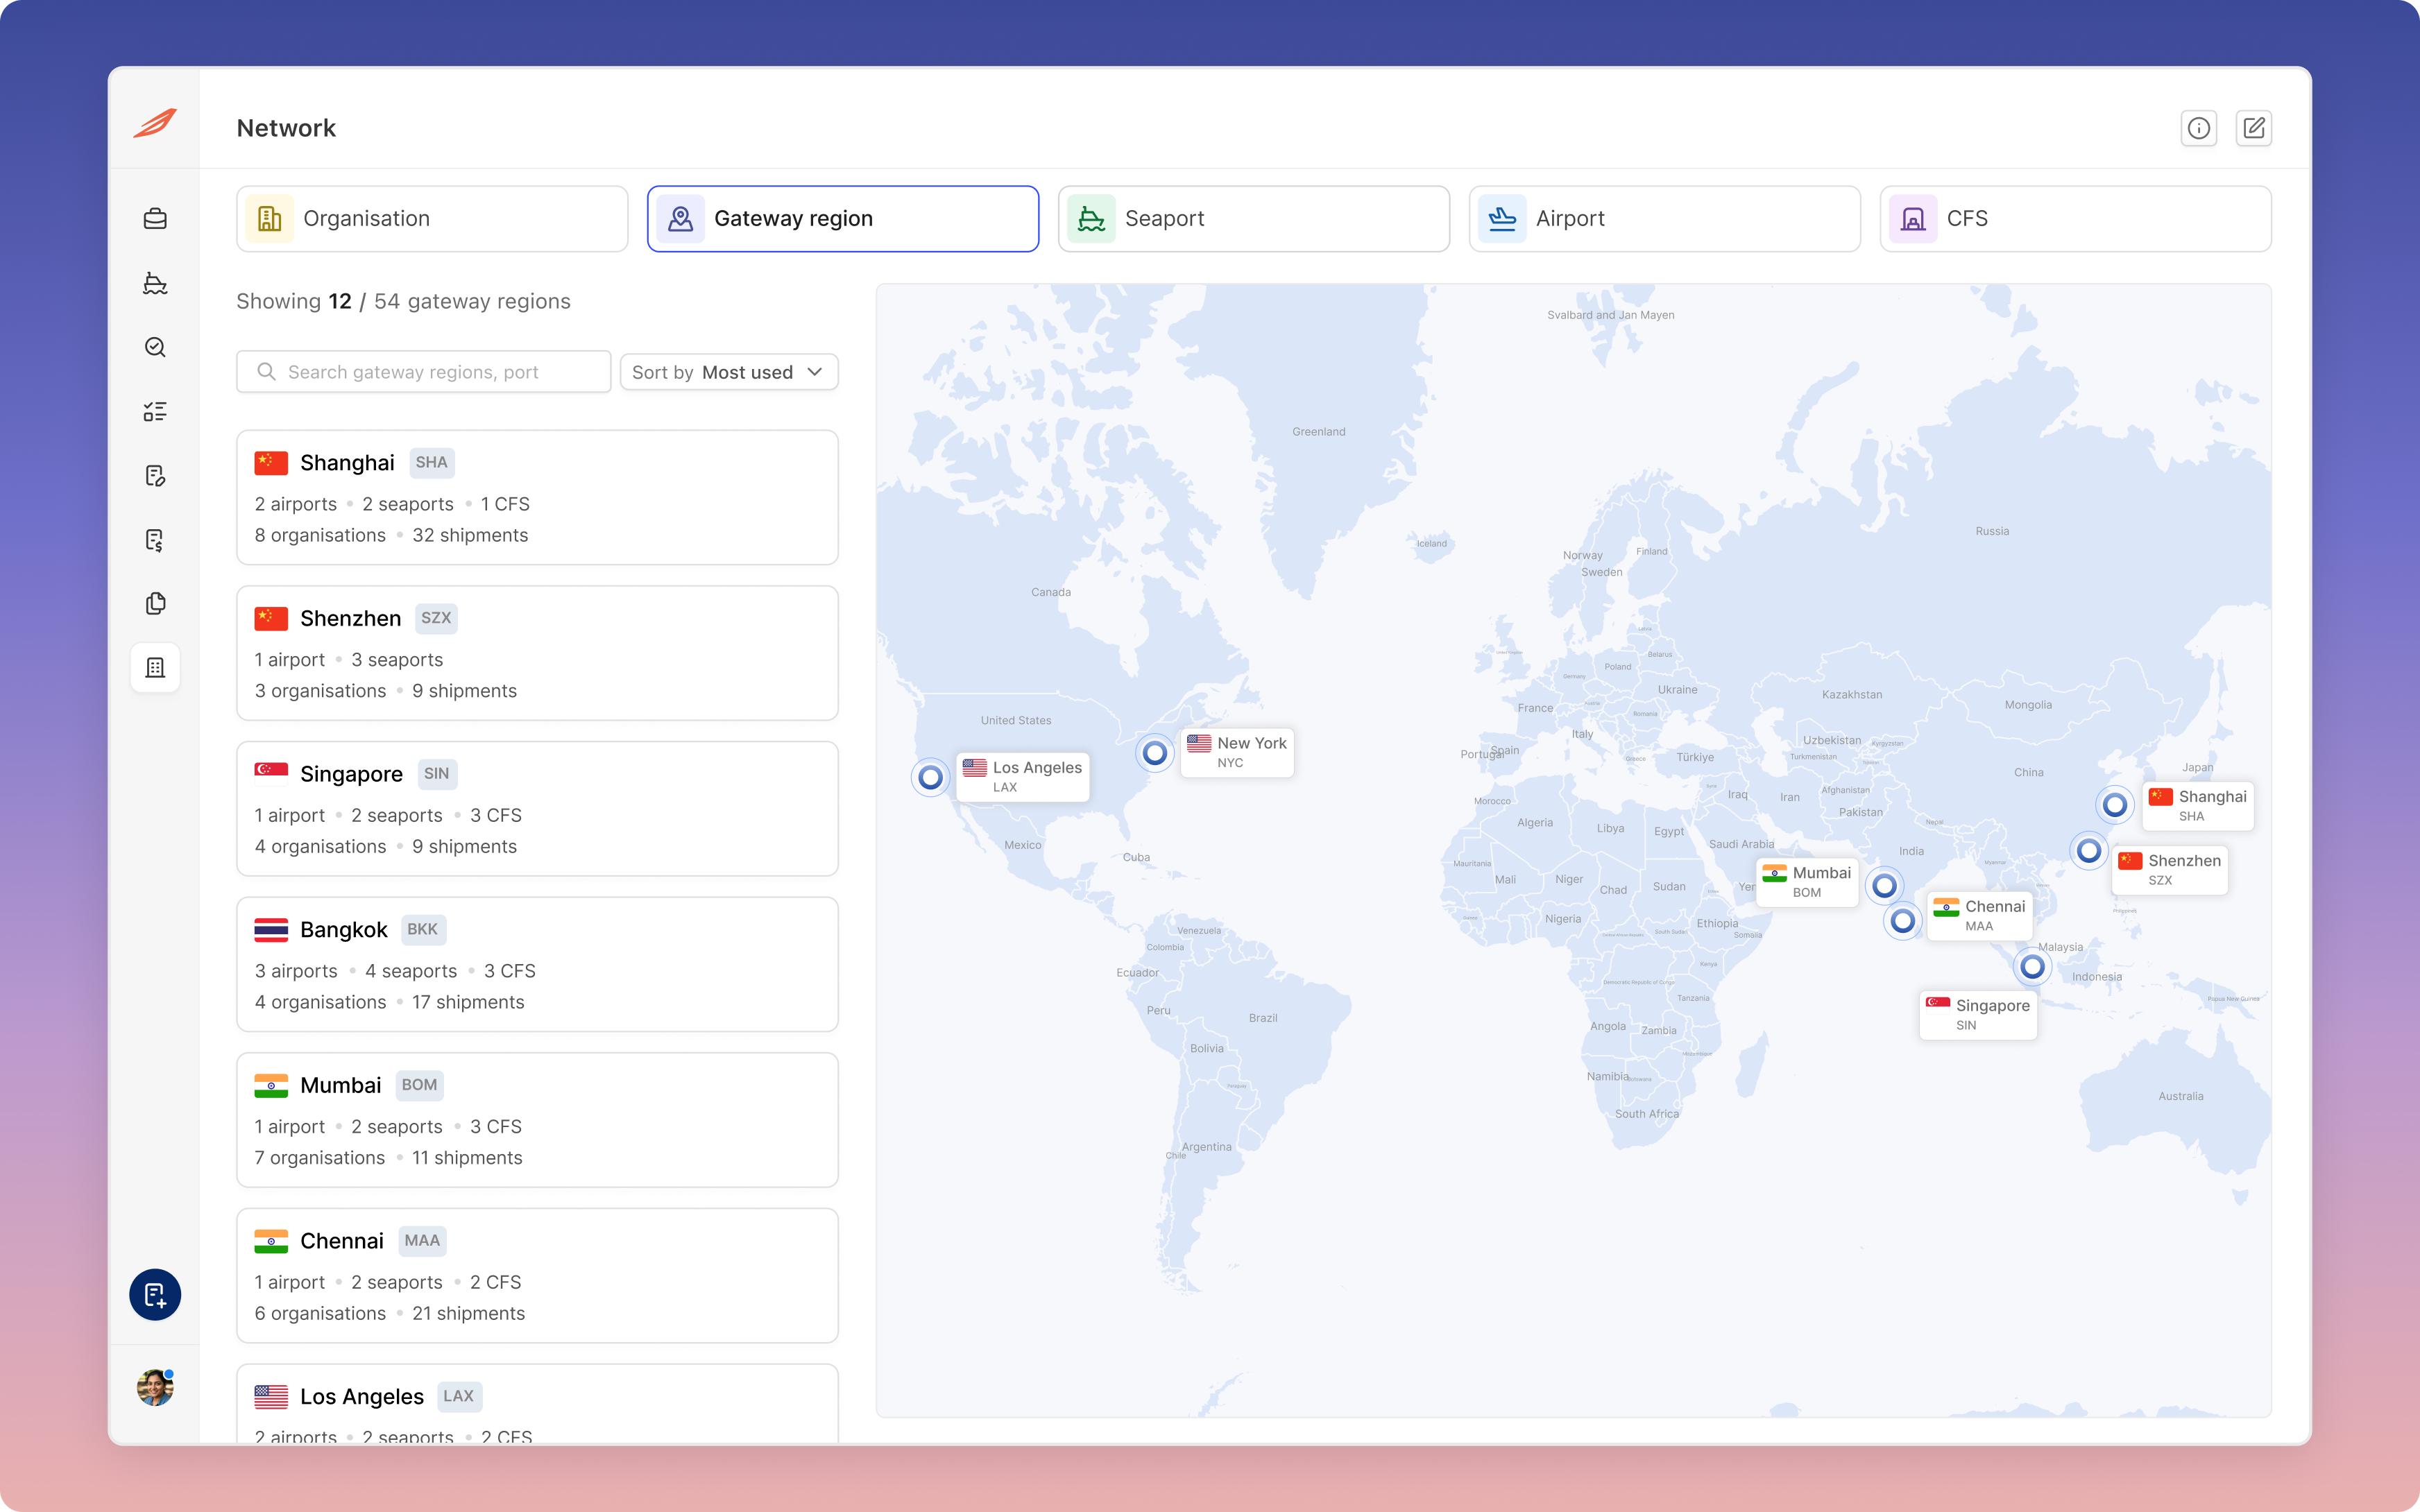Click the edit pencil icon top right

click(2253, 128)
